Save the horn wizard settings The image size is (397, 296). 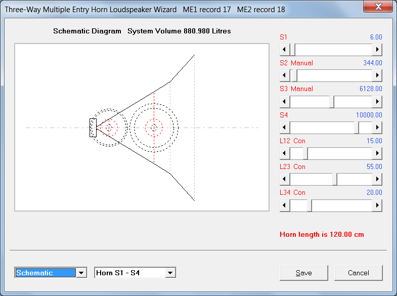303,273
